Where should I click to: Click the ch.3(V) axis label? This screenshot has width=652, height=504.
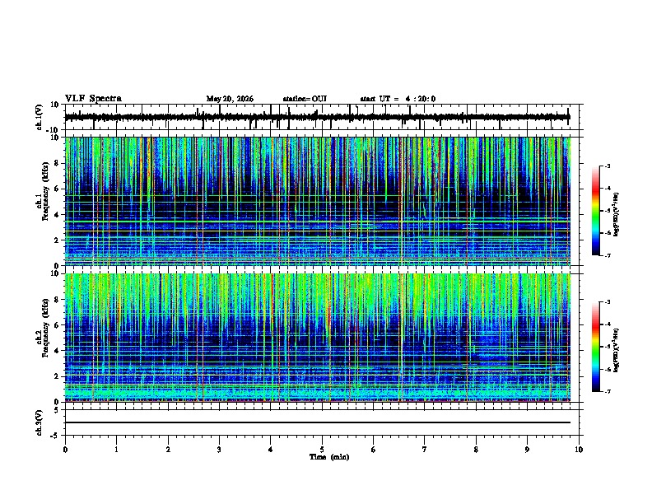click(40, 422)
